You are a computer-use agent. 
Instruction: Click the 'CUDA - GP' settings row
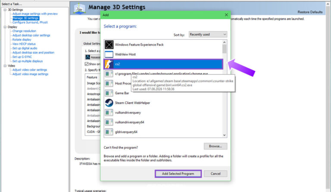click(94, 131)
